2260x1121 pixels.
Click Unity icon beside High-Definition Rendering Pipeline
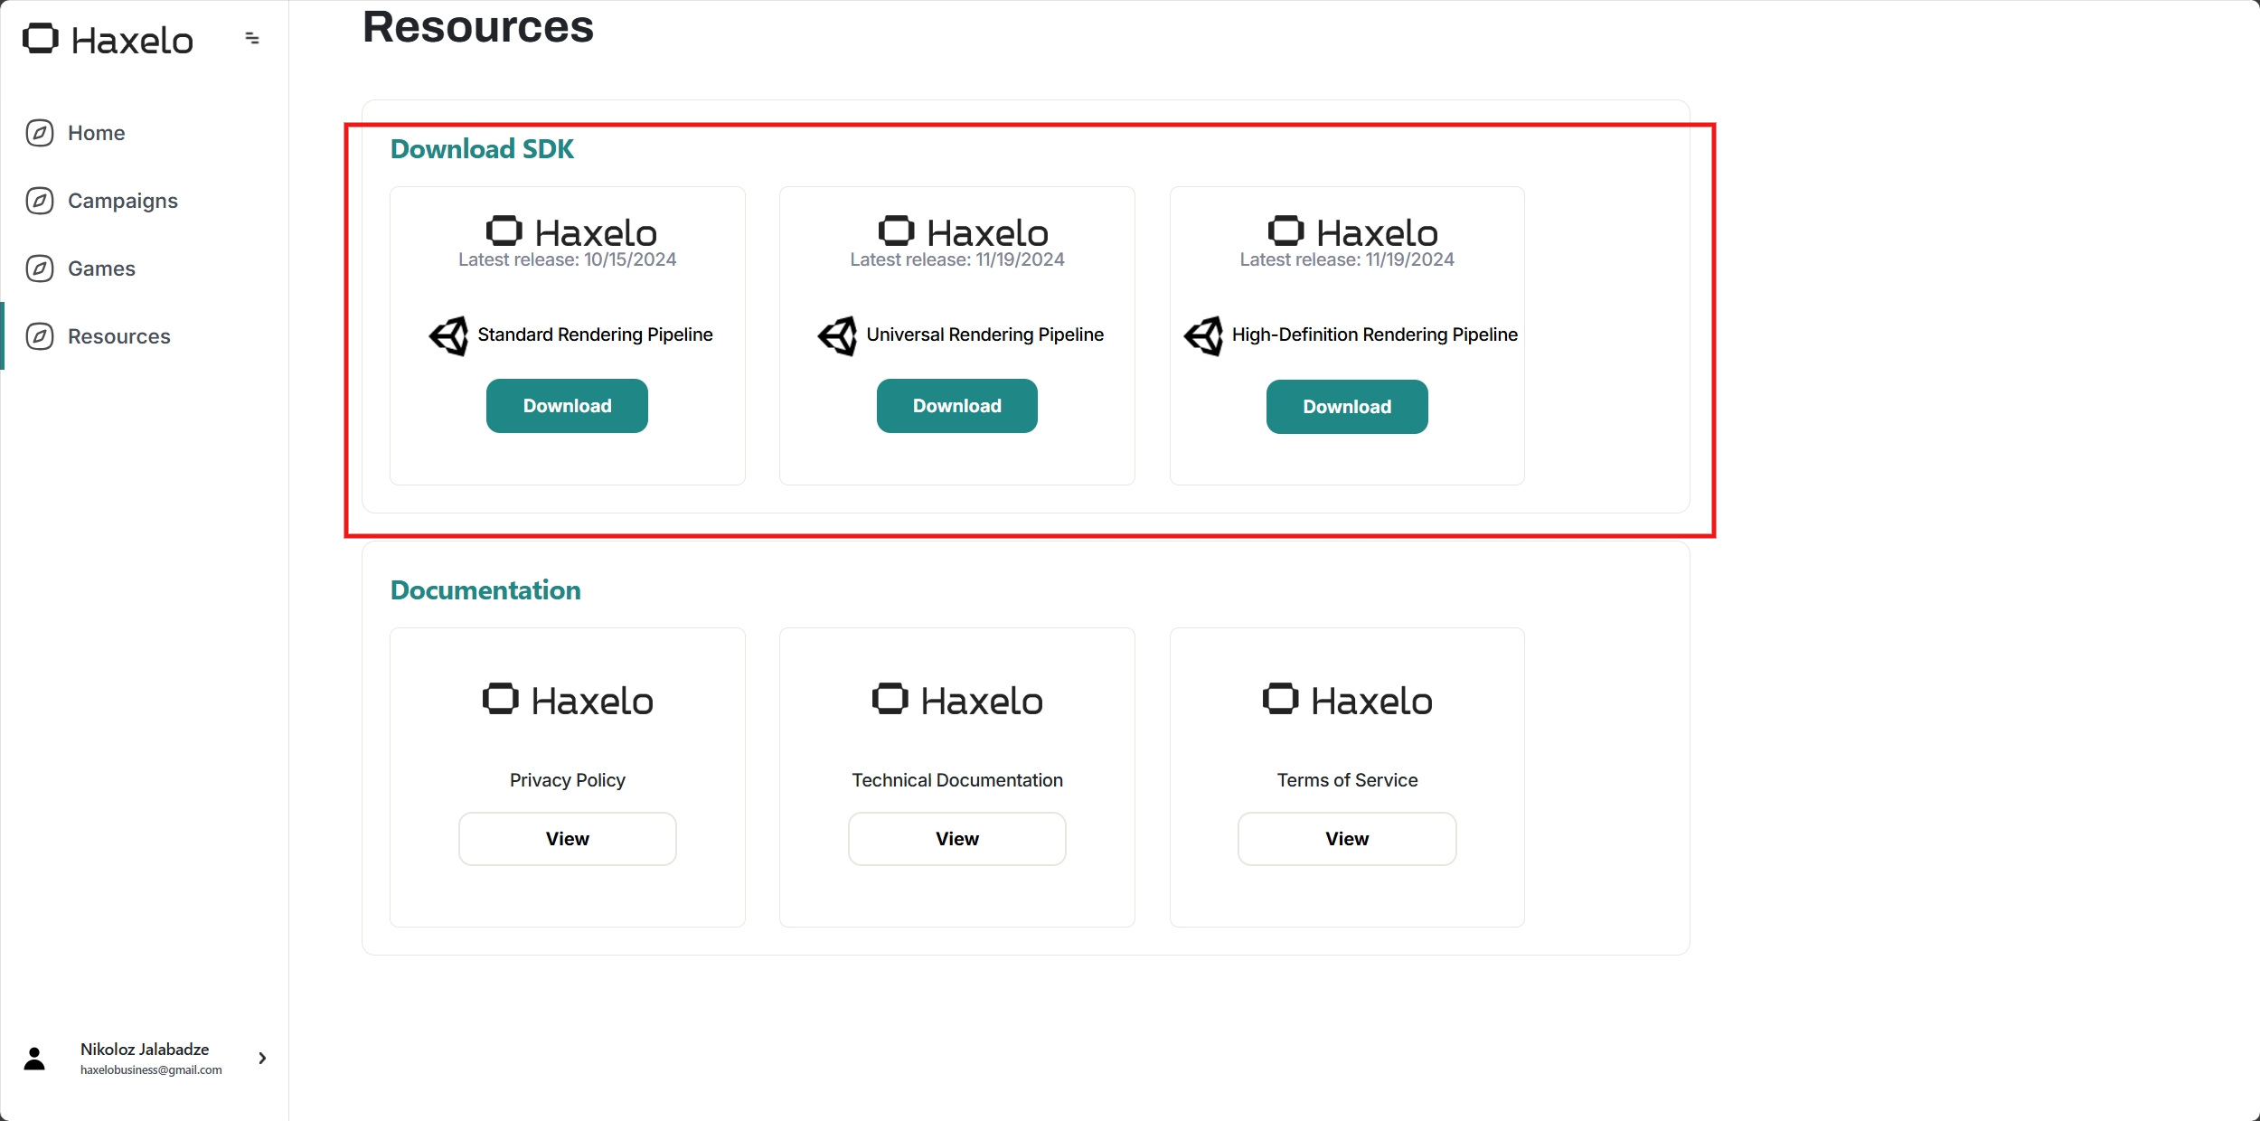coord(1203,336)
